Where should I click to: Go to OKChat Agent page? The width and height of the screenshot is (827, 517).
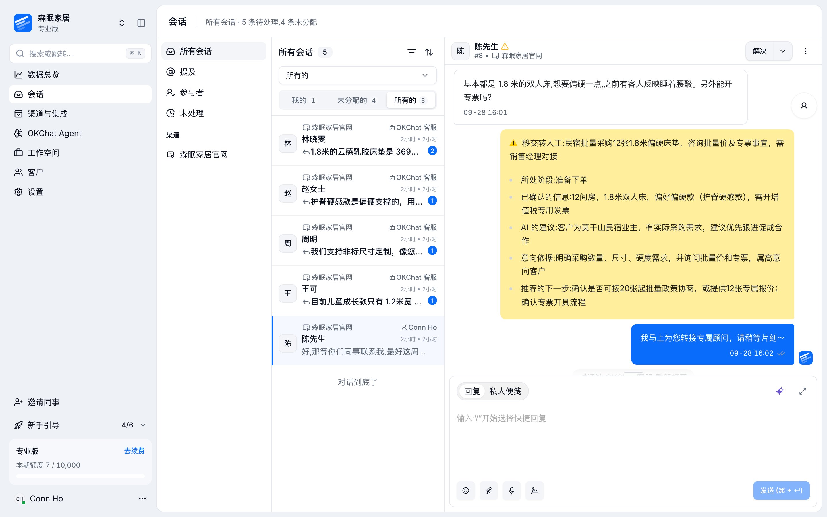[80, 133]
